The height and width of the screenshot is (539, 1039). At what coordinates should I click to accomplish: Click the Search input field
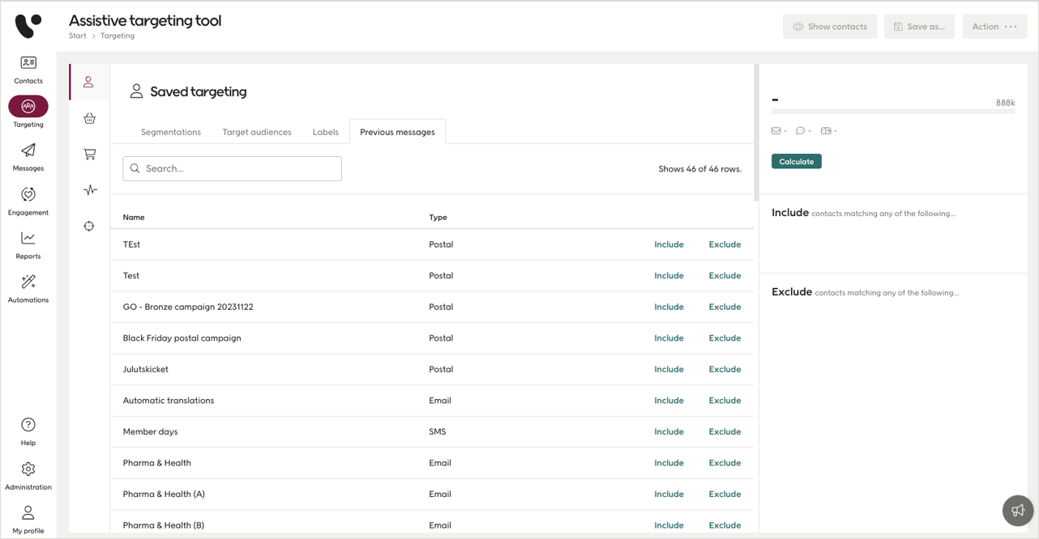point(233,168)
